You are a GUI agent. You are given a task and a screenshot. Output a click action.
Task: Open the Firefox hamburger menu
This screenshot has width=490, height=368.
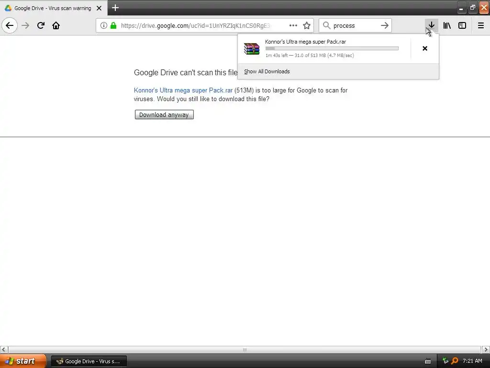click(x=480, y=25)
